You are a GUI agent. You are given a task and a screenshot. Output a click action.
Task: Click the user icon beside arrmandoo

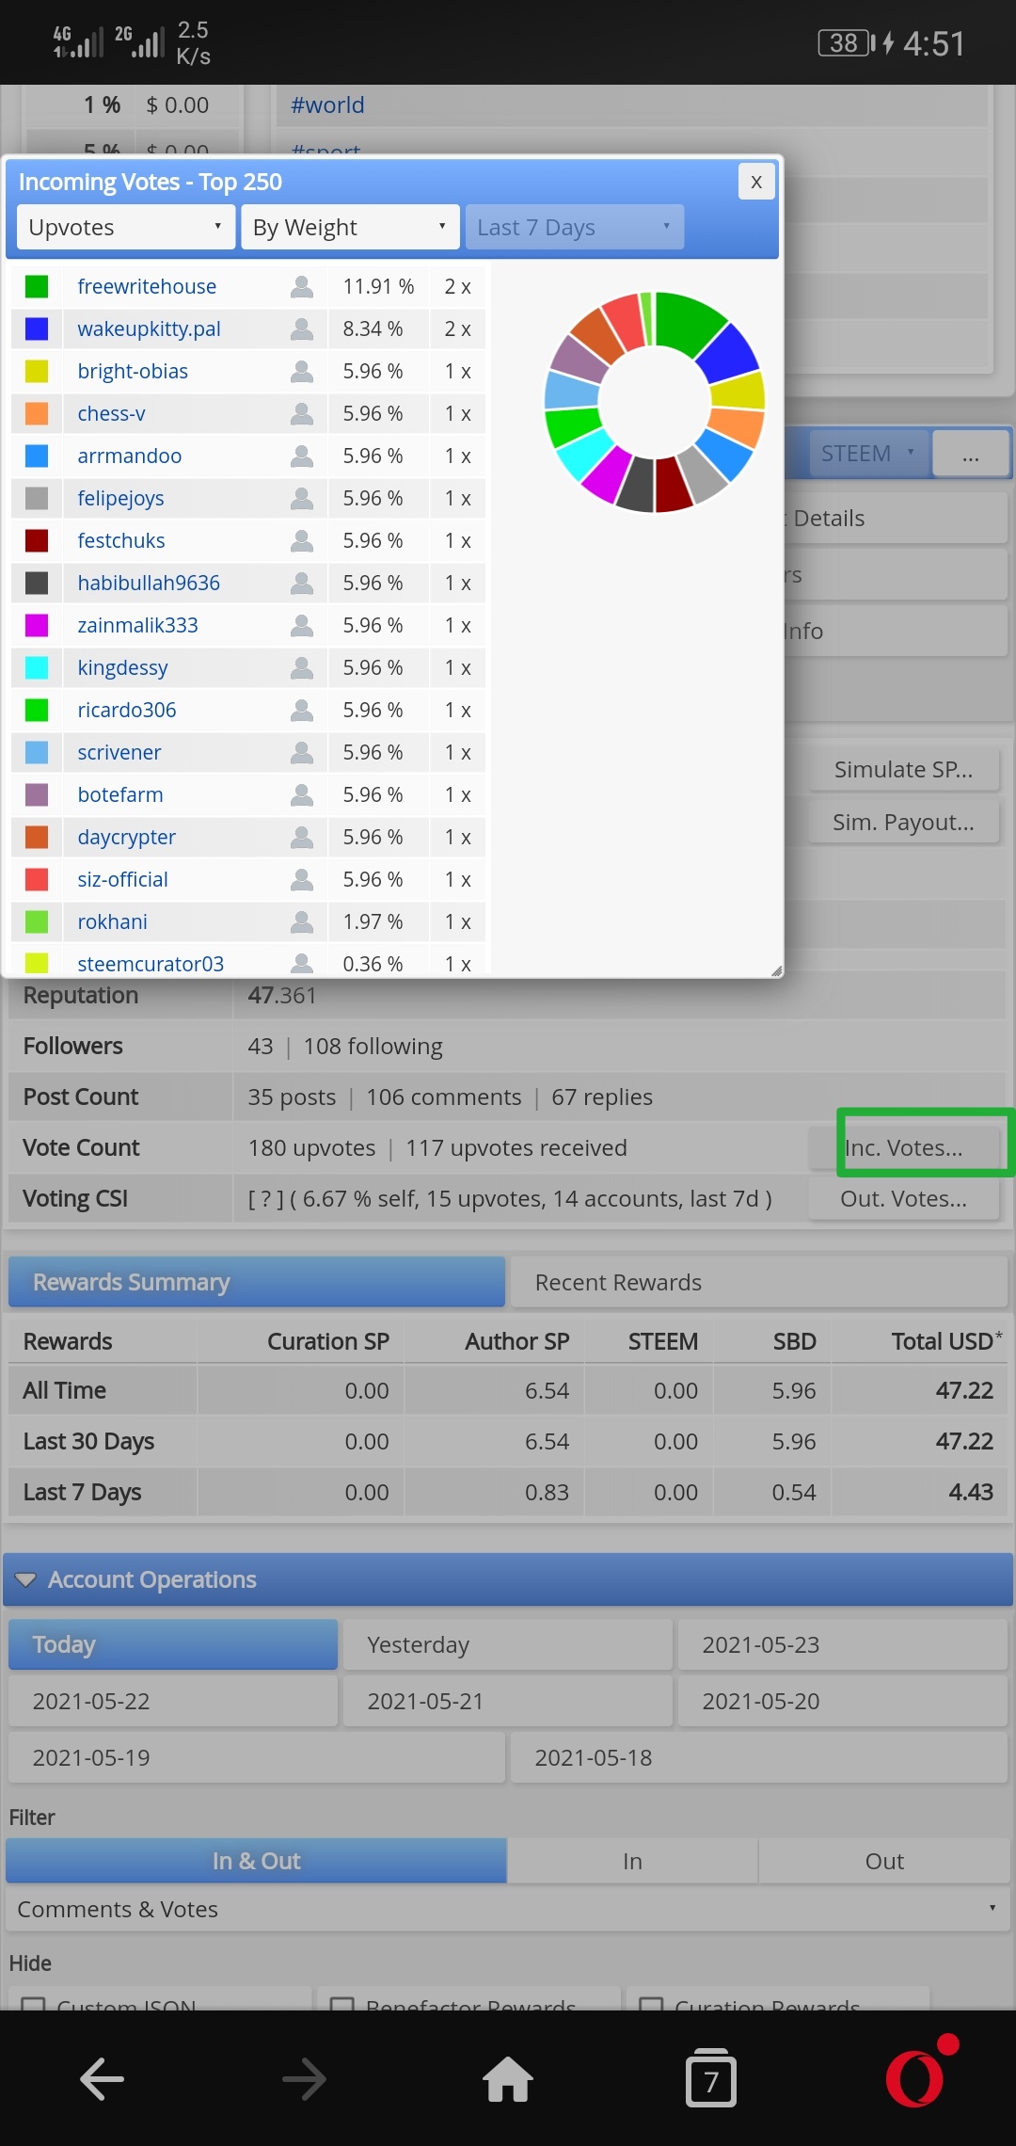coord(302,456)
